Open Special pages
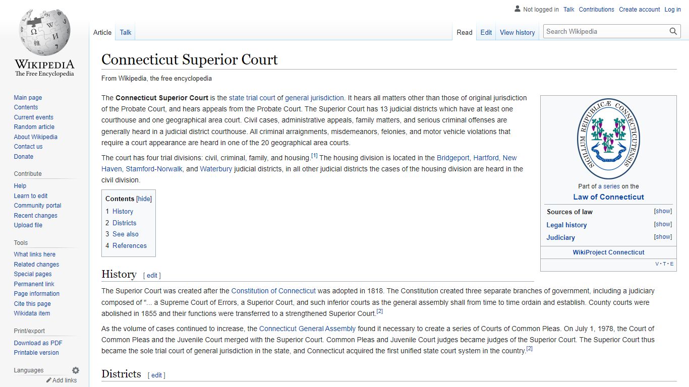 pyautogui.click(x=33, y=274)
